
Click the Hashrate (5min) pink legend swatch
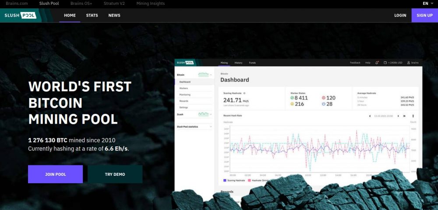point(250,180)
